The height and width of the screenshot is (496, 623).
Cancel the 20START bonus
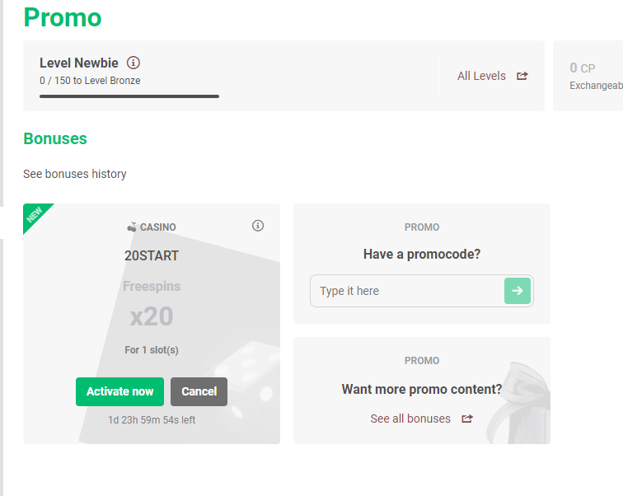pyautogui.click(x=199, y=391)
